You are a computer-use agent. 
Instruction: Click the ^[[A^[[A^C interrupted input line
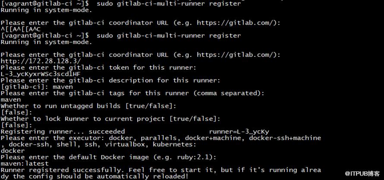(21, 29)
